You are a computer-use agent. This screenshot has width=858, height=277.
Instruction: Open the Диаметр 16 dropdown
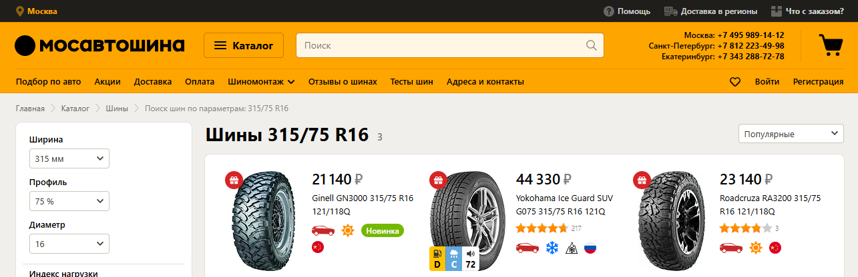point(69,244)
